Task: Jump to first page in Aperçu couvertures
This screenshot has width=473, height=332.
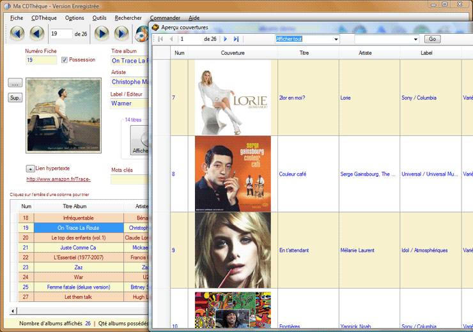Action: point(160,39)
